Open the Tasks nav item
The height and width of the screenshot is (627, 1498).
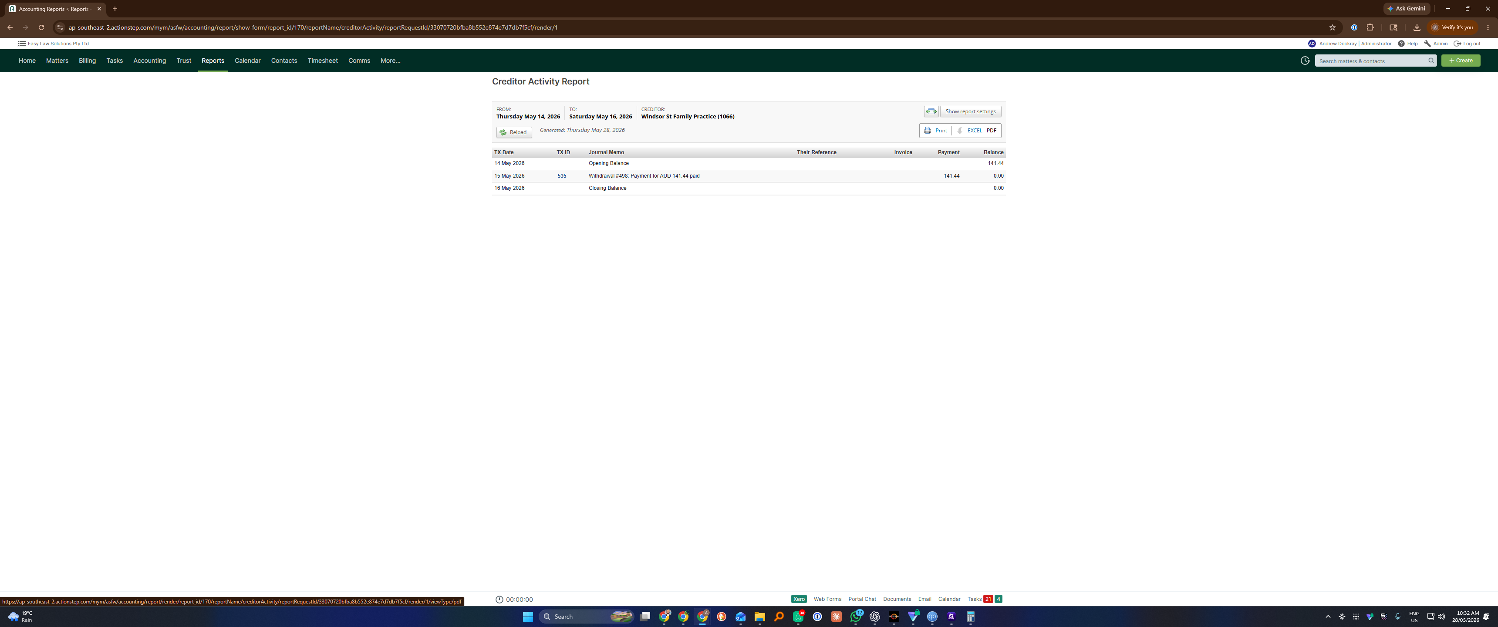pos(115,61)
